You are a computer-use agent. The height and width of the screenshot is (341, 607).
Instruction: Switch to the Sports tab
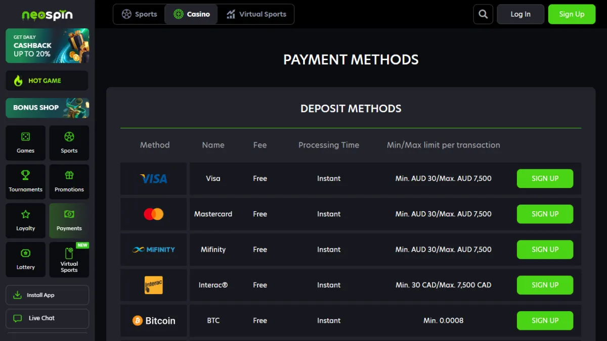(139, 14)
